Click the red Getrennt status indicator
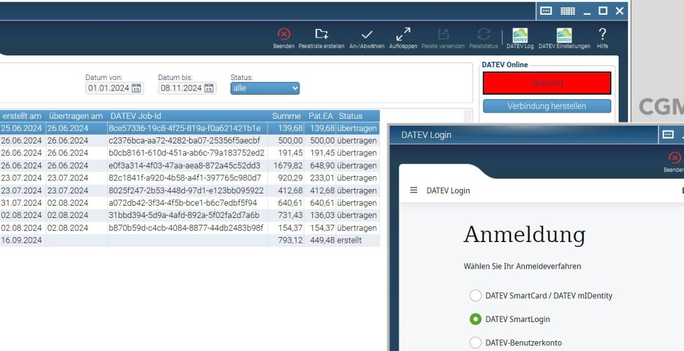 (x=547, y=83)
